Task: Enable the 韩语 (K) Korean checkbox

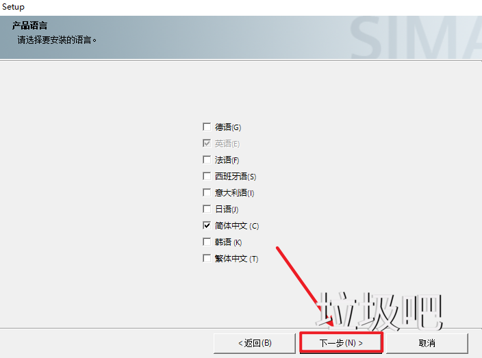Action: pyautogui.click(x=207, y=242)
